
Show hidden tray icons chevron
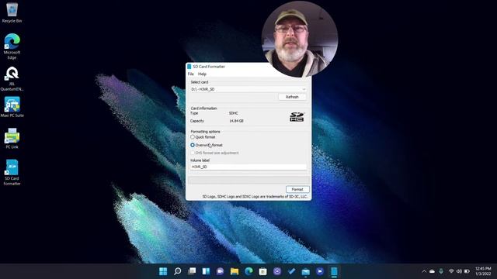tap(424, 271)
